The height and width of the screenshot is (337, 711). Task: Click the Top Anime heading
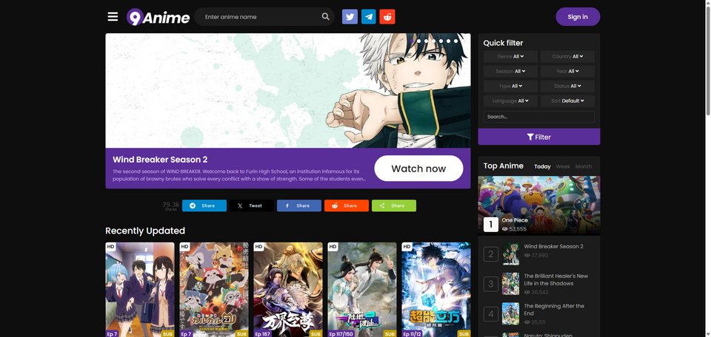pos(504,166)
